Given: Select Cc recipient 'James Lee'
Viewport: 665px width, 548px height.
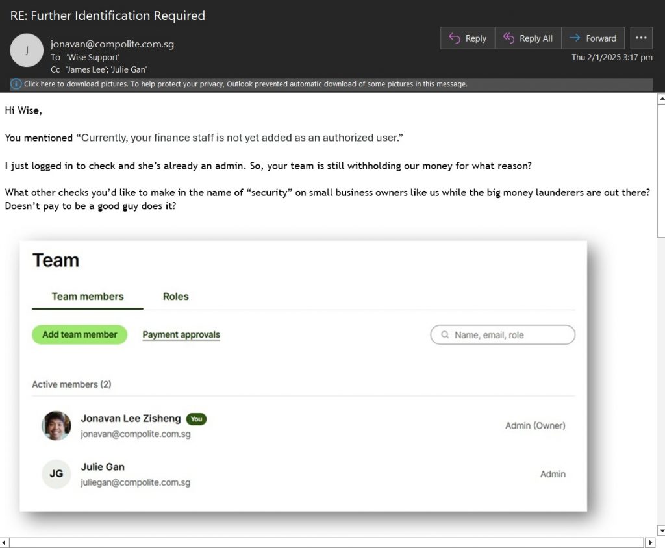Looking at the screenshot, I should pos(88,69).
